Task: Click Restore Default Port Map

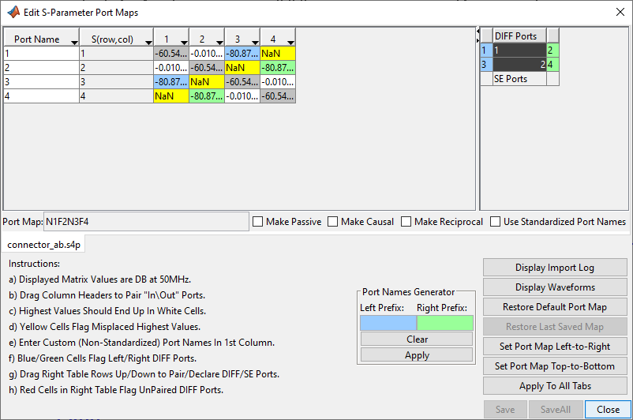Action: 555,307
